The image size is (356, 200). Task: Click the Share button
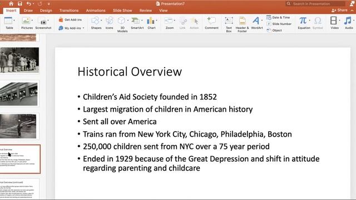click(x=339, y=10)
